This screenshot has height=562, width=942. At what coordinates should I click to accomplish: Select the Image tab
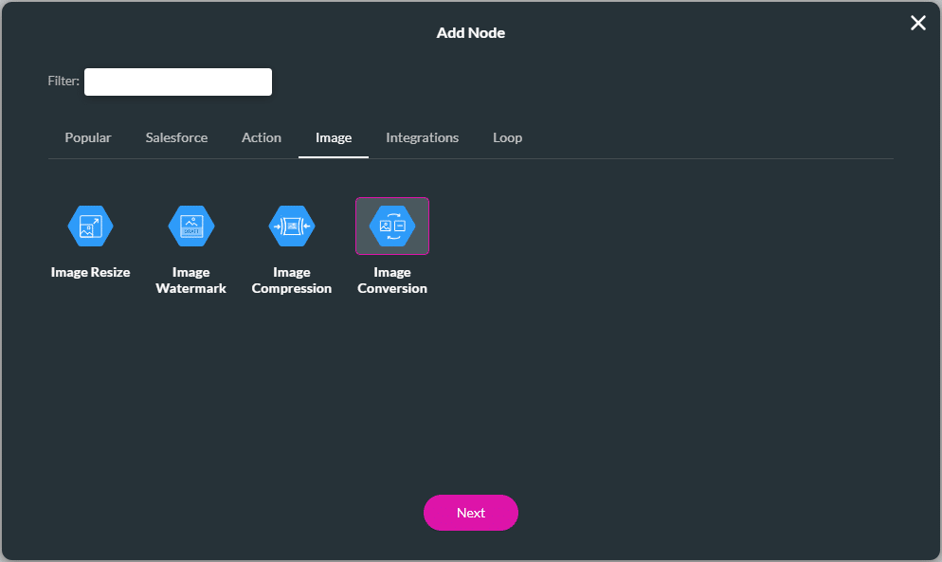pos(334,137)
